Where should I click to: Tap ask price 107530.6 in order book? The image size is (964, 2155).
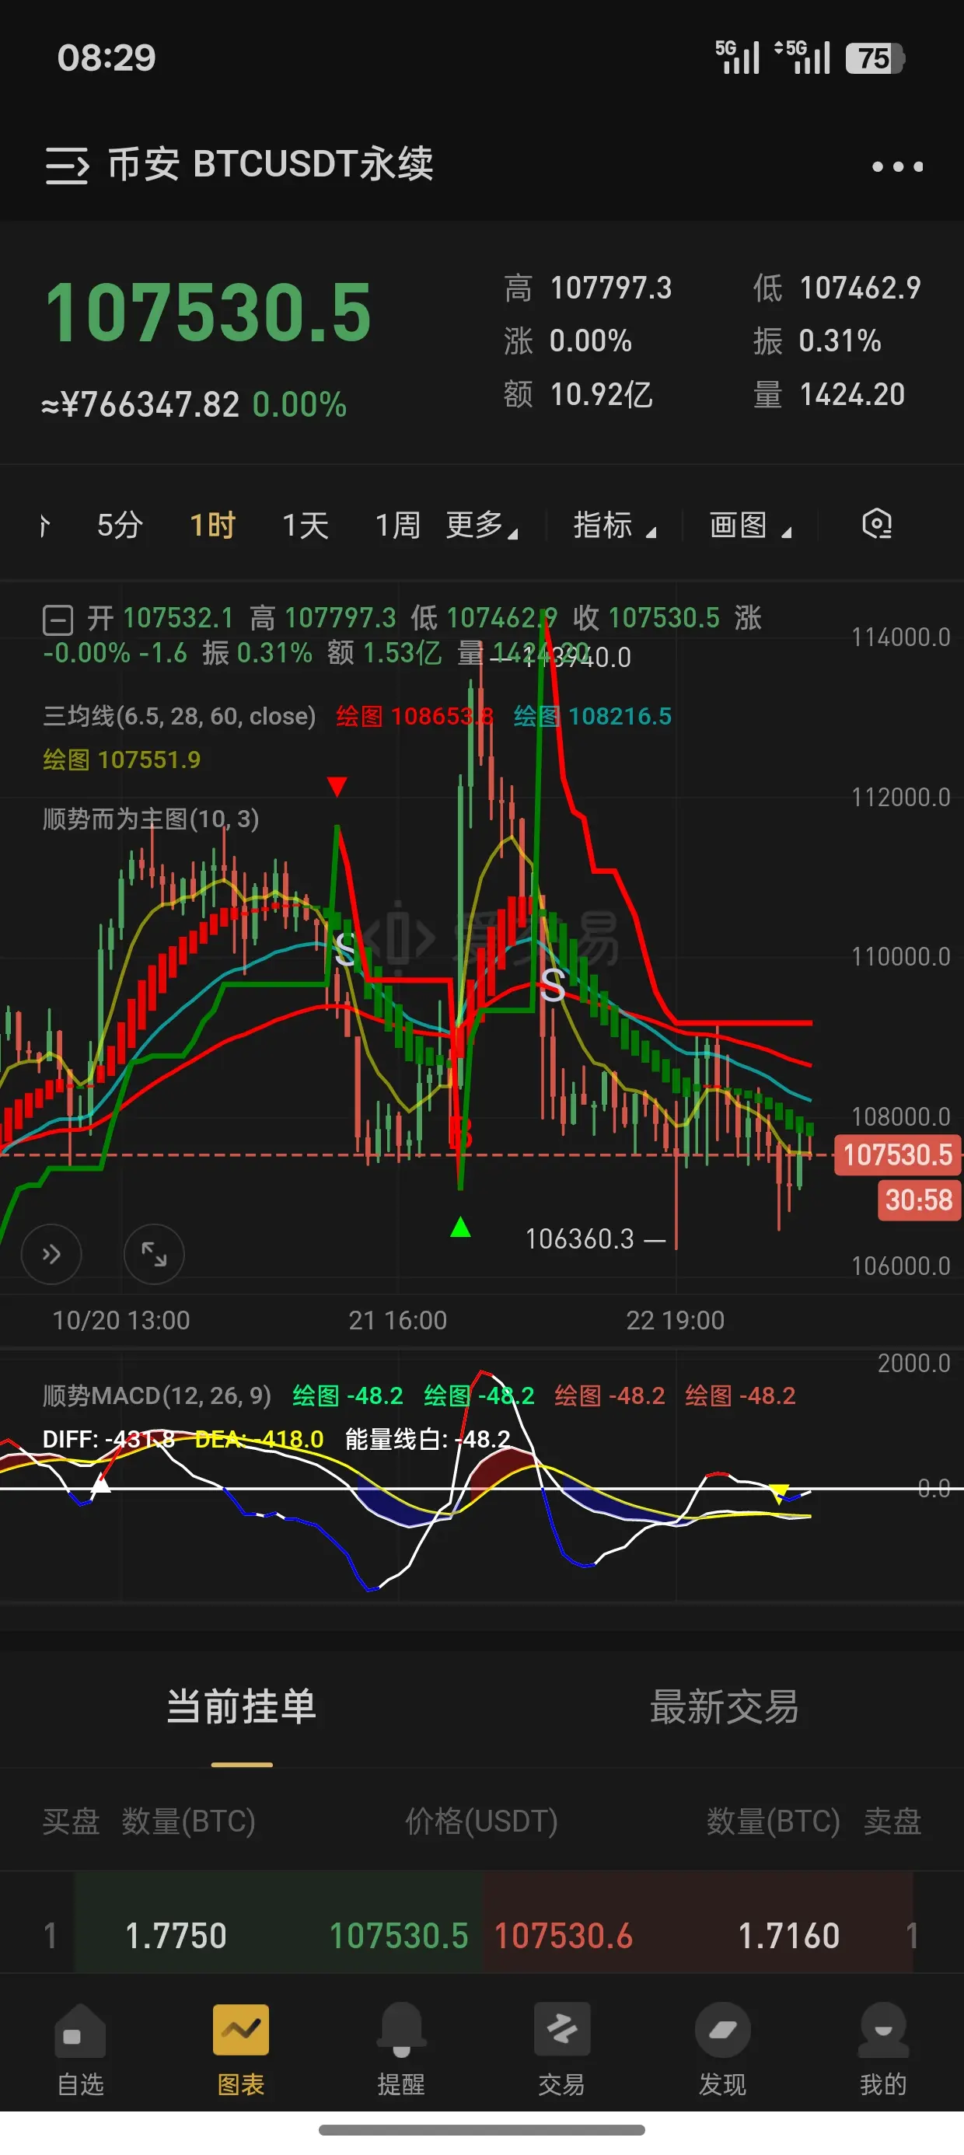563,1936
